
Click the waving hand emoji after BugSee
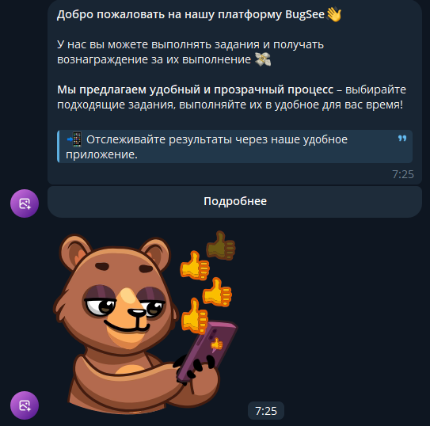tap(334, 14)
